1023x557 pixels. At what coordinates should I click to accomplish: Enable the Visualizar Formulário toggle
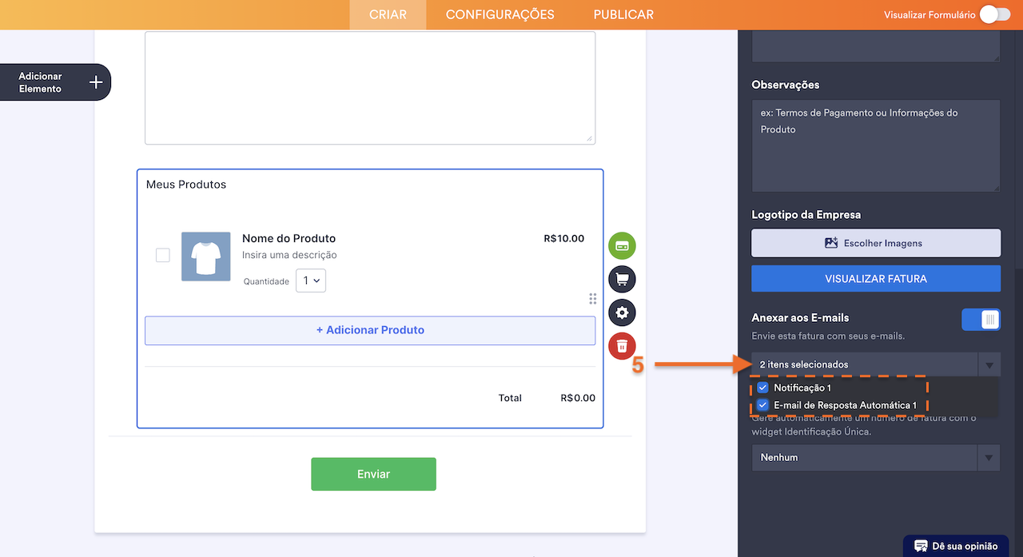[x=993, y=14]
